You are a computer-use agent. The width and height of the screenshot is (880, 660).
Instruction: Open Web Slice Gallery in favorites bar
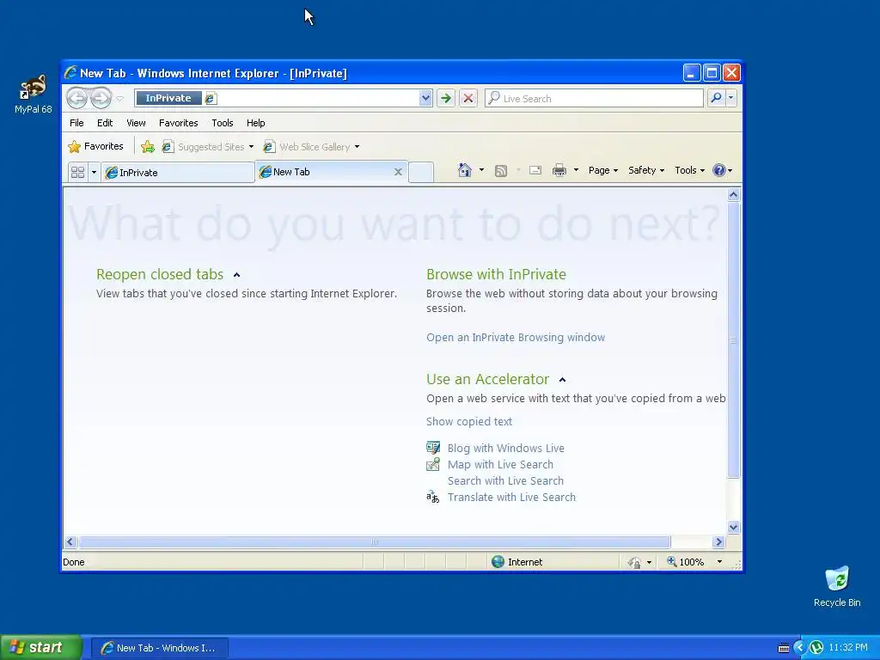(311, 147)
